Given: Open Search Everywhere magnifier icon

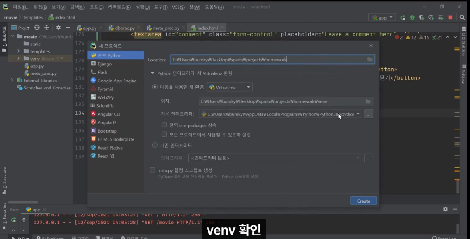Looking at the screenshot, I should pos(462,18).
